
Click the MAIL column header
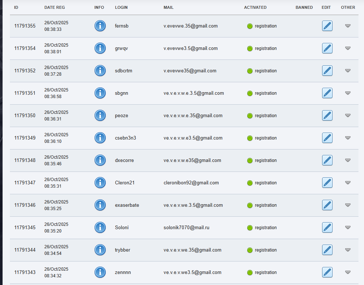tap(168, 7)
